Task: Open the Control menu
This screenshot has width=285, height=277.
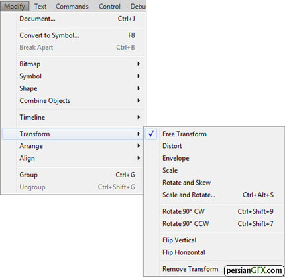Action: coord(109,6)
